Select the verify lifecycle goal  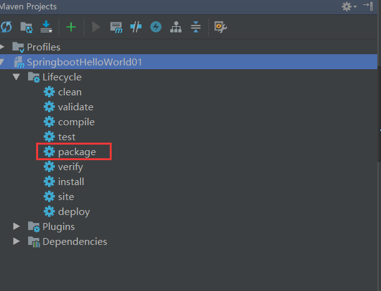pyautogui.click(x=70, y=167)
